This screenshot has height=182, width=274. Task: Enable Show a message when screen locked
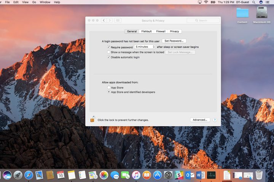(x=108, y=52)
